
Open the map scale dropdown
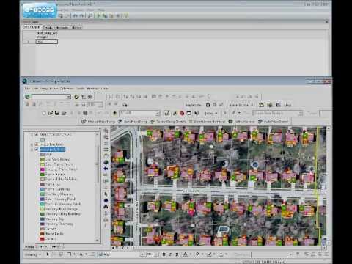point(158,113)
